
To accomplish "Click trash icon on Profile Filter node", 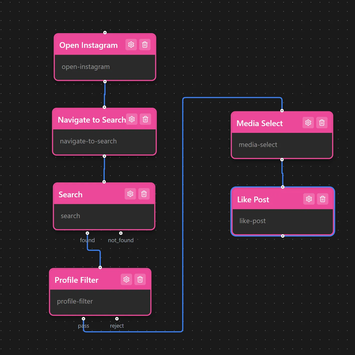I will pos(140,279).
